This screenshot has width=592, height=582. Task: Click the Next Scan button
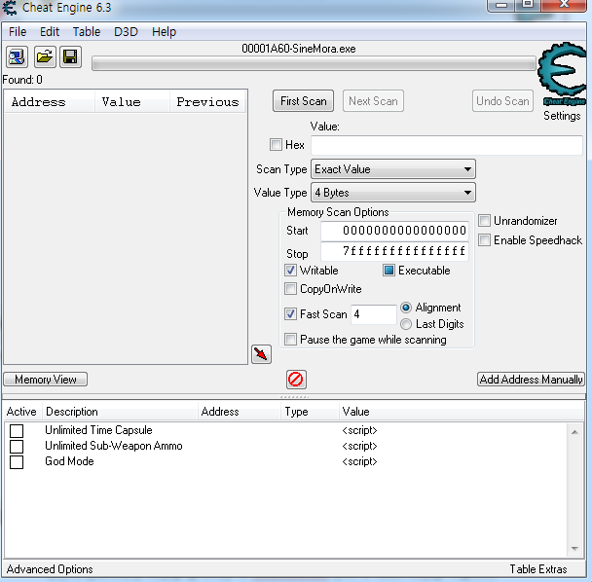pyautogui.click(x=373, y=101)
